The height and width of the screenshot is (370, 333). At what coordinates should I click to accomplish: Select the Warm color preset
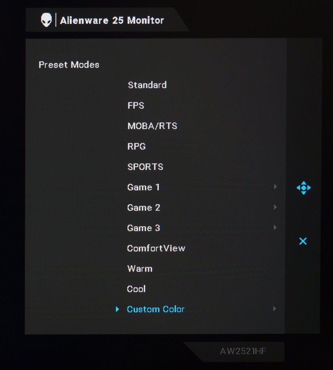[140, 269]
